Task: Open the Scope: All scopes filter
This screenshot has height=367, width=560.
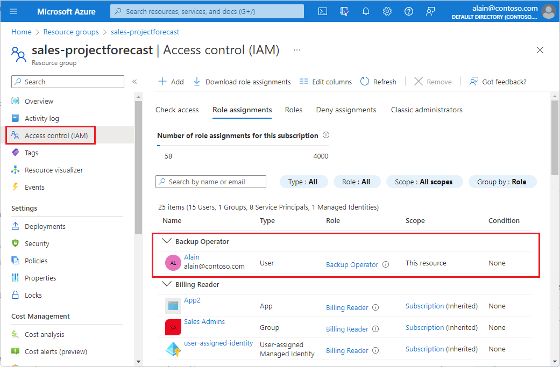Action: click(424, 182)
